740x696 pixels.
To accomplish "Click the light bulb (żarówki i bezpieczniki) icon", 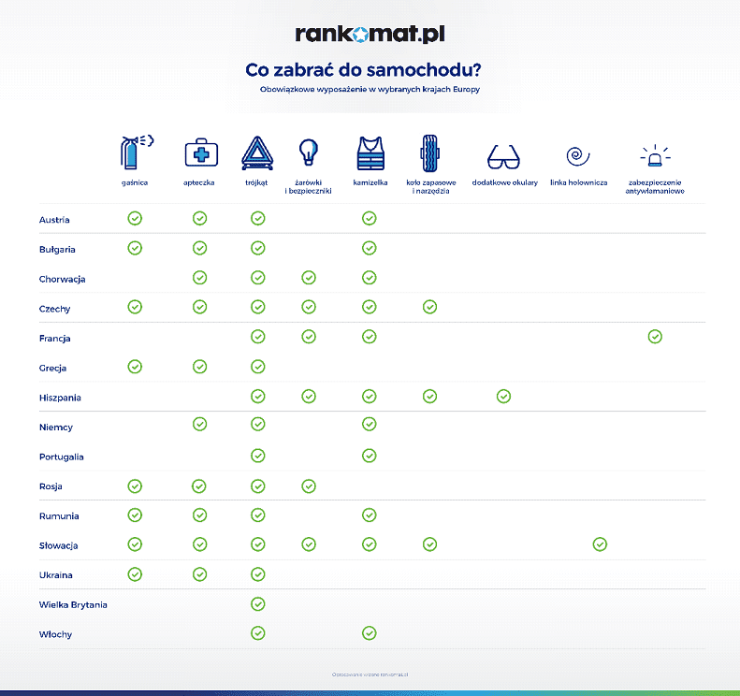I will point(309,151).
